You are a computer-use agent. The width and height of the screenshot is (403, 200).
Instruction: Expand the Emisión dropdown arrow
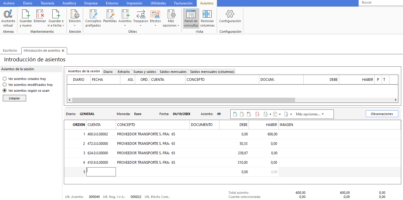(75, 26)
